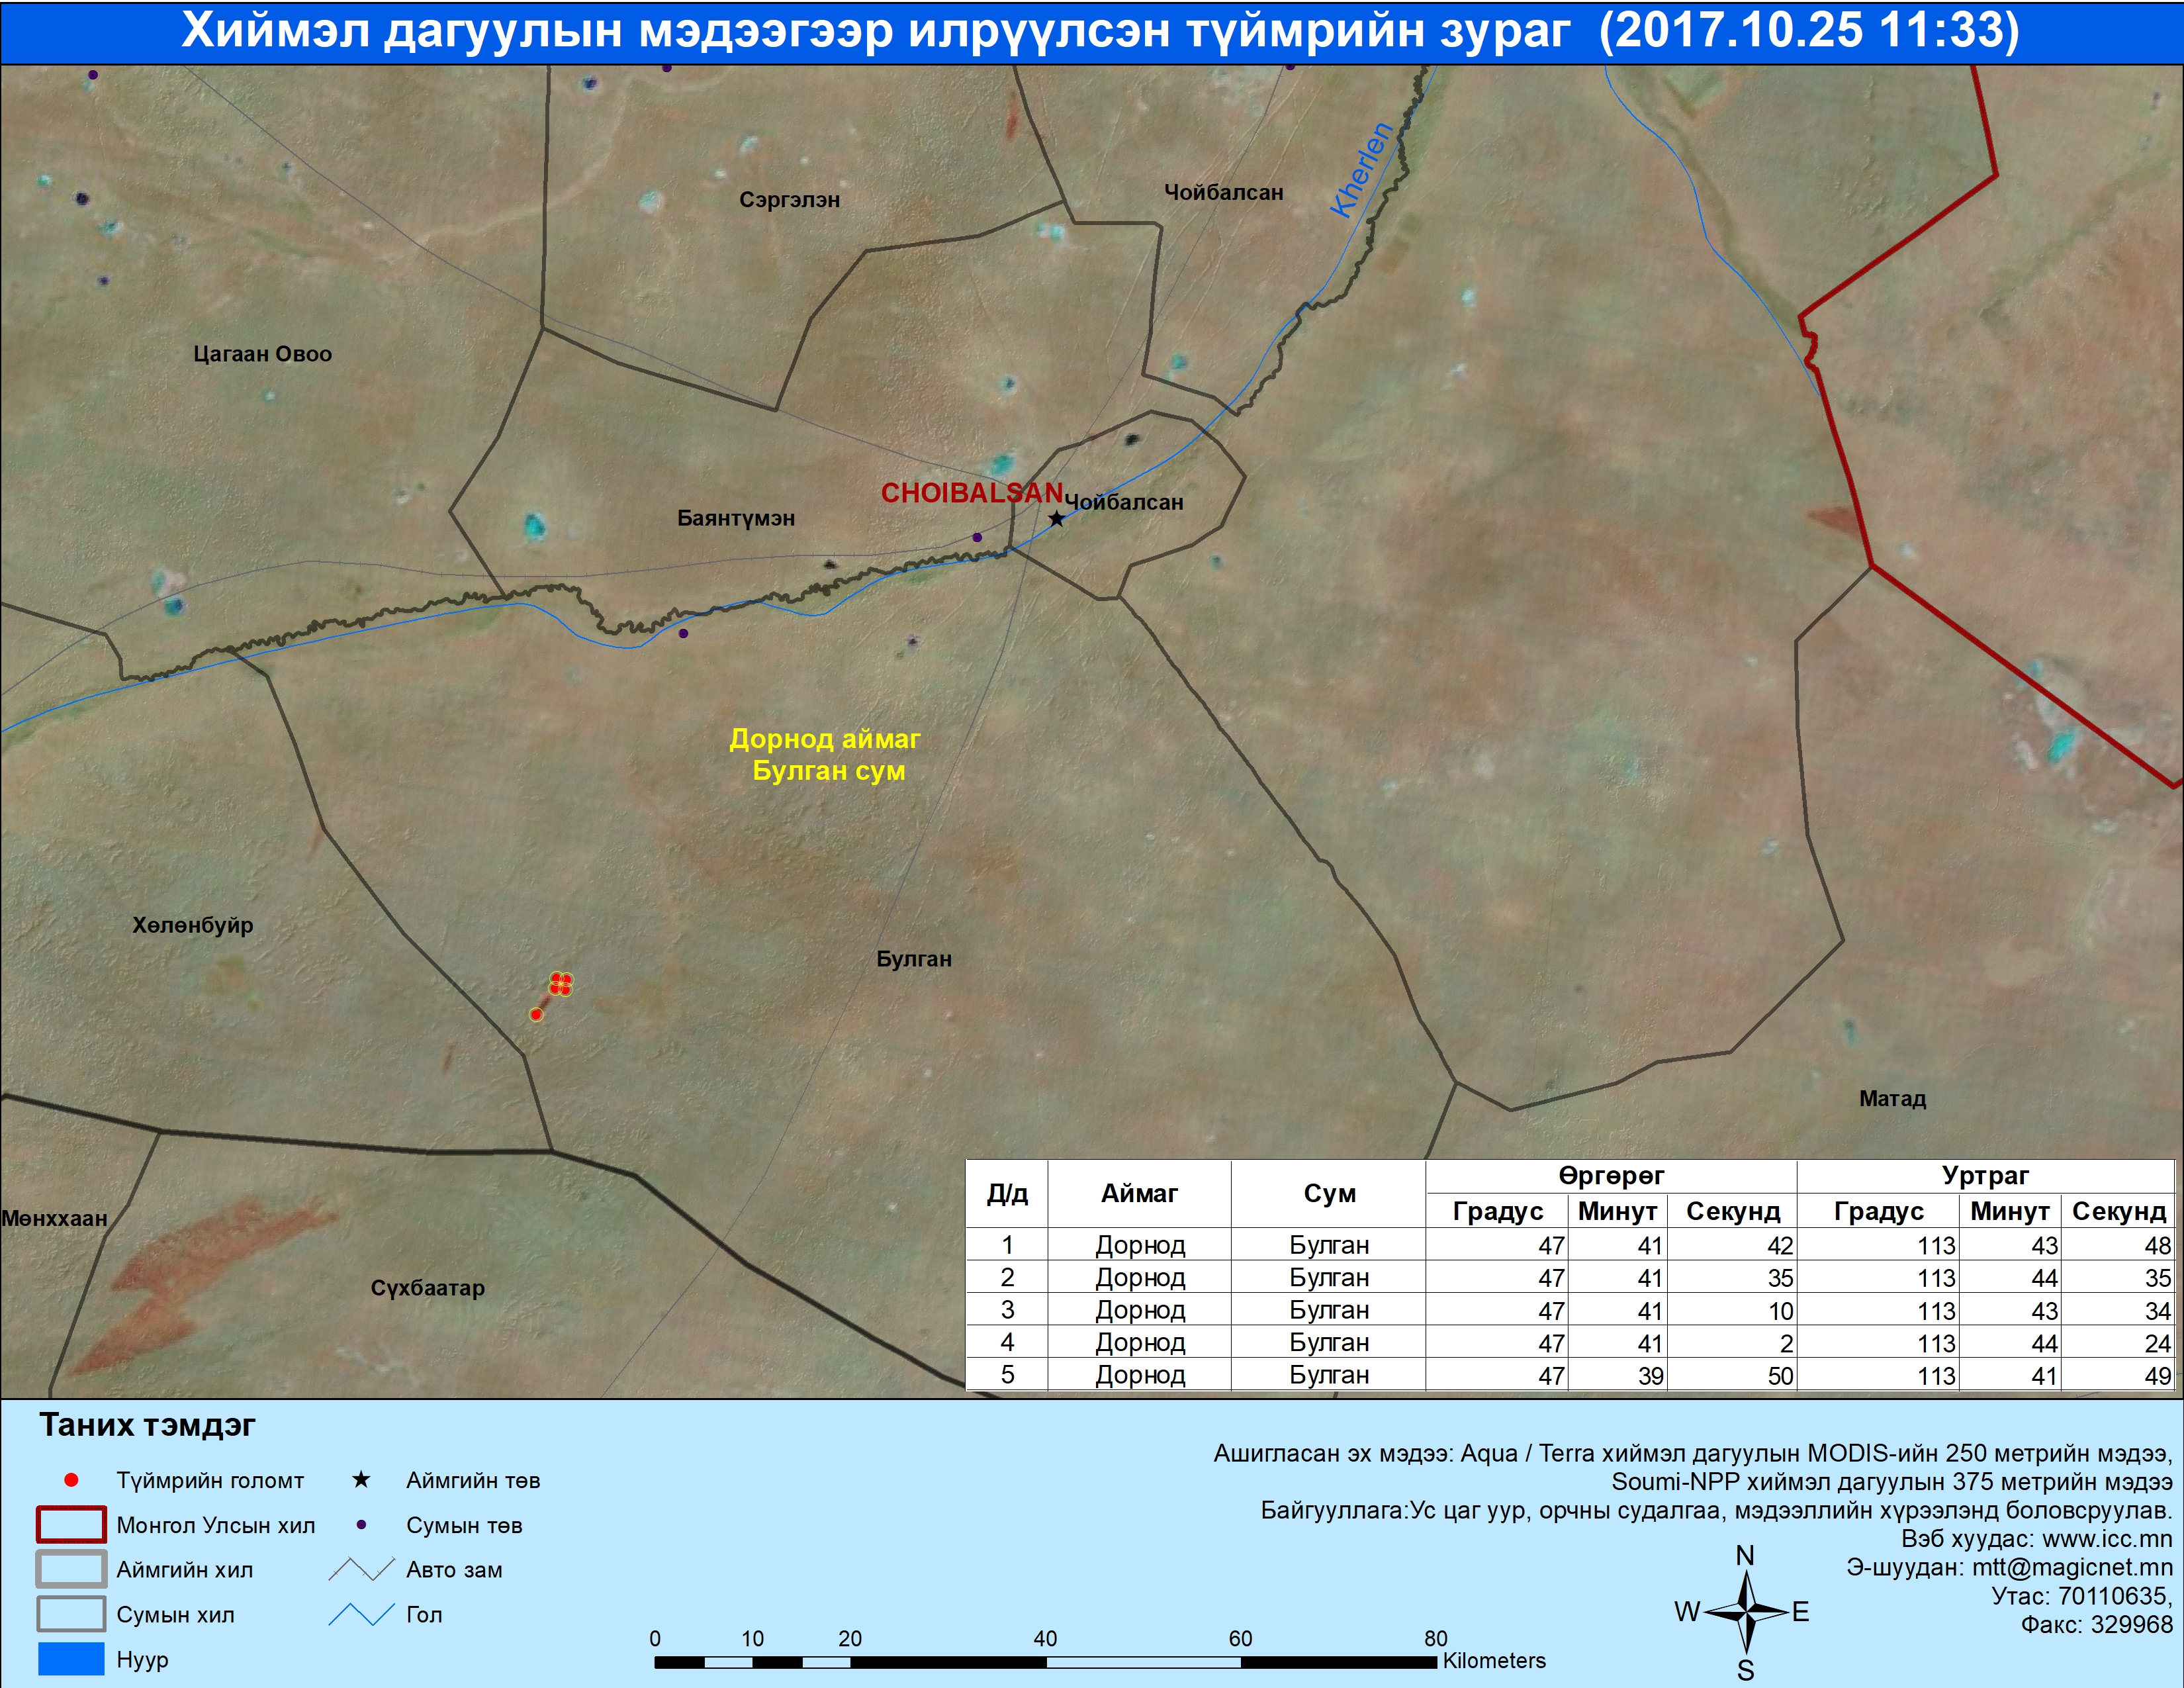Viewport: 2184px width, 1688px height.
Task: Click the Өргөрөг table header
Action: click(1611, 1175)
